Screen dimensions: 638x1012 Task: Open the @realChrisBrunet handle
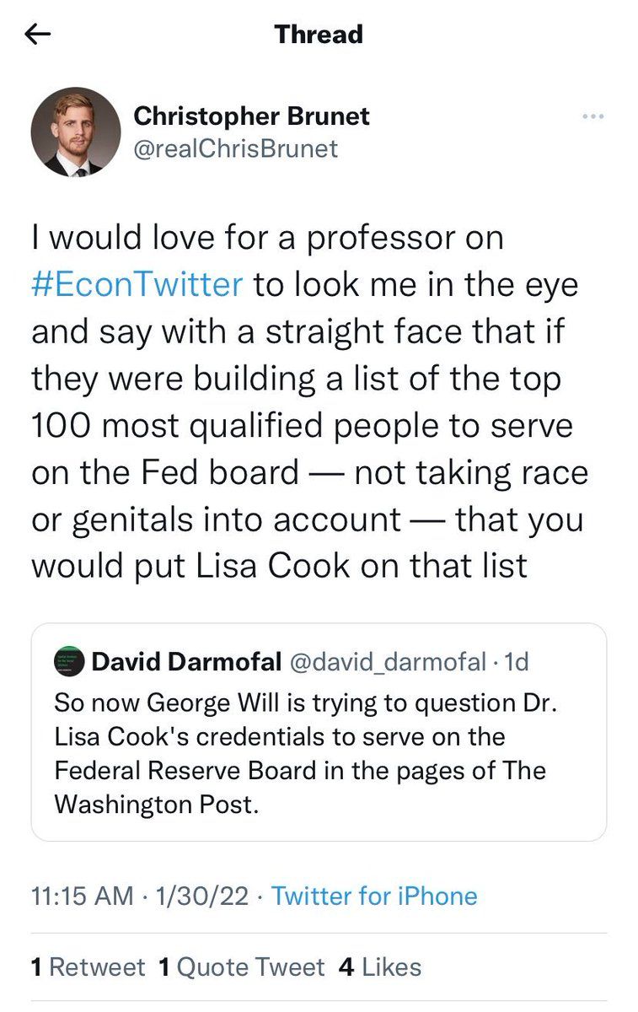coord(236,148)
